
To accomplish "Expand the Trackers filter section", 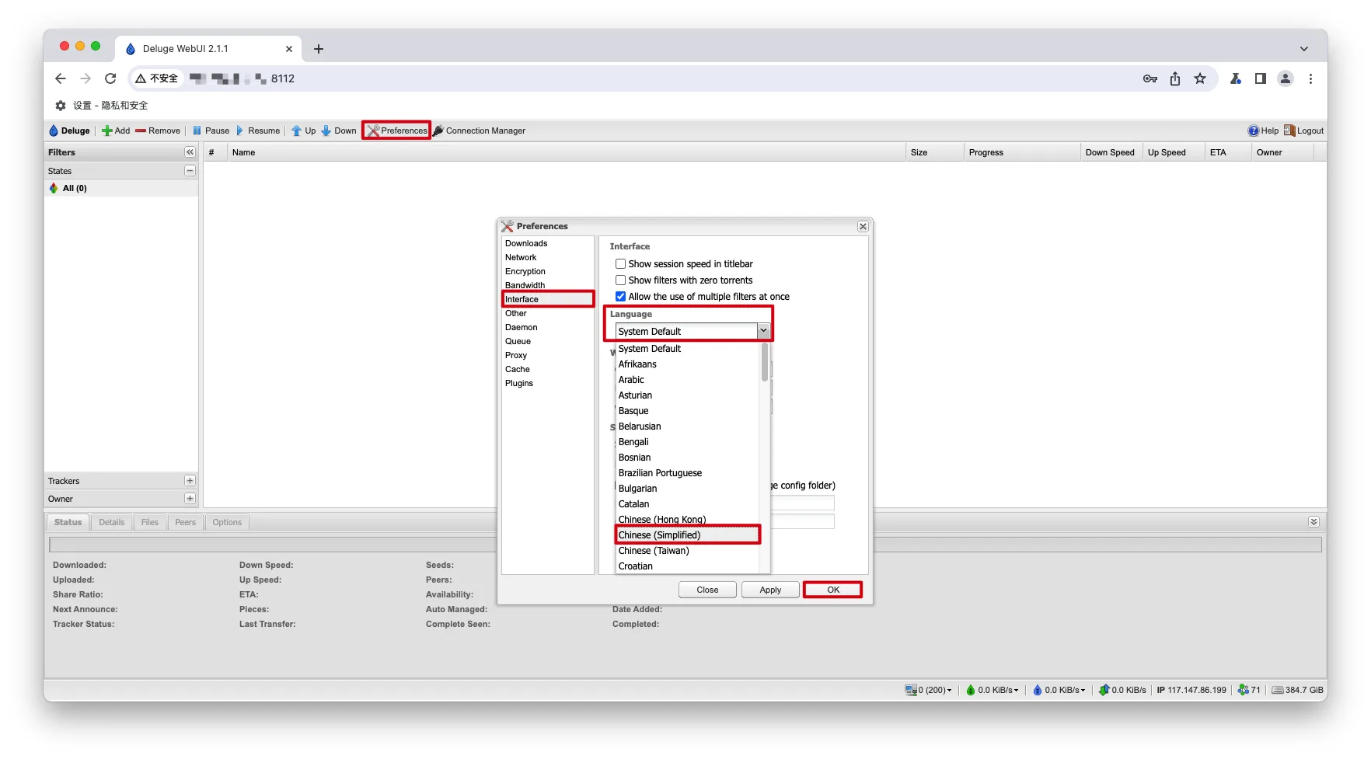I will tap(190, 481).
